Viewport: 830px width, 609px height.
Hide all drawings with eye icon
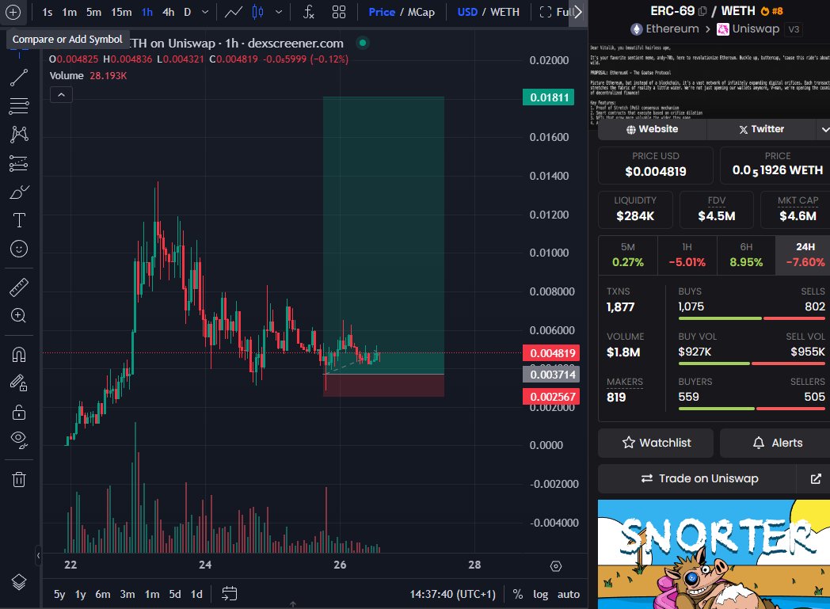[x=19, y=440]
